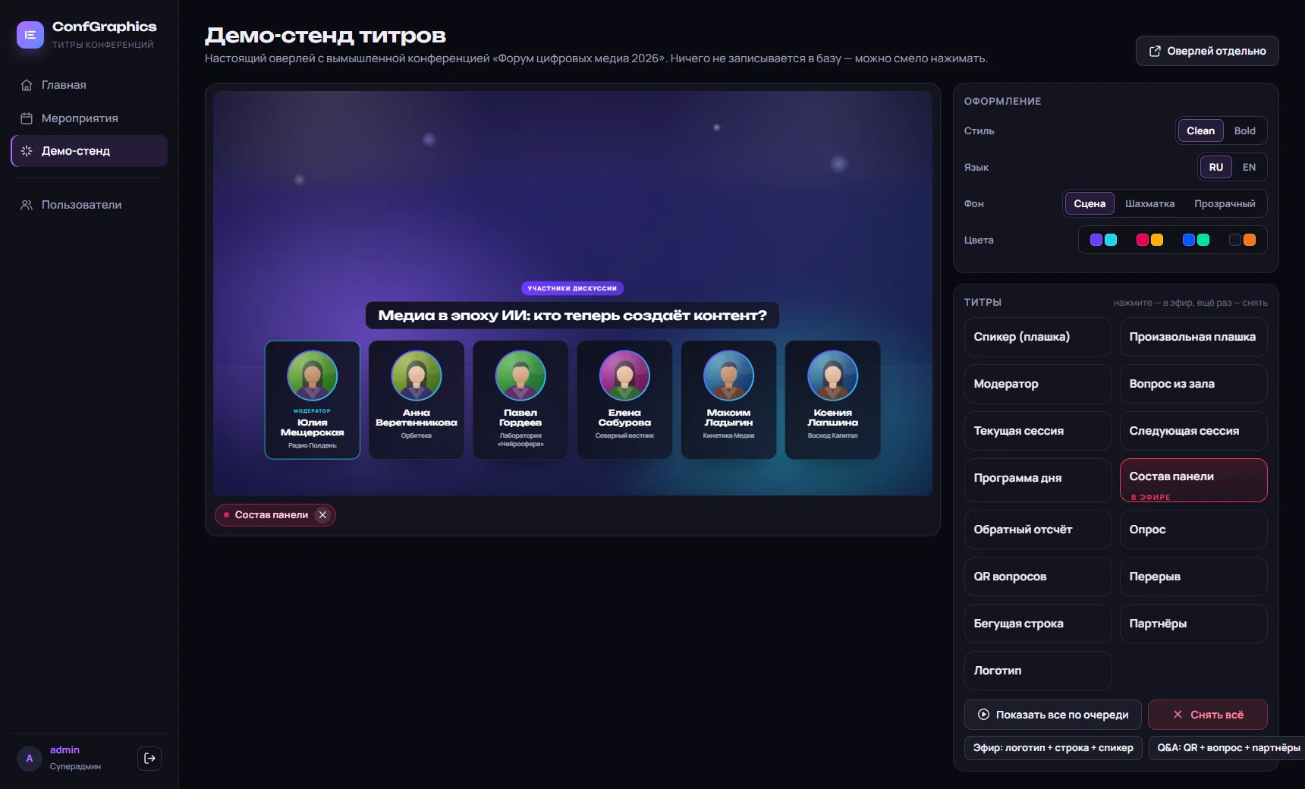Enable Бегущая строка title

(x=1038, y=624)
